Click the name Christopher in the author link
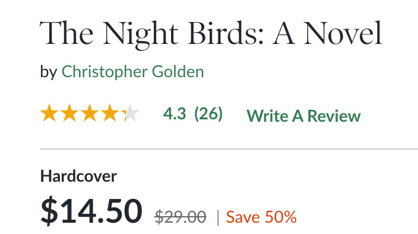 click(x=104, y=72)
